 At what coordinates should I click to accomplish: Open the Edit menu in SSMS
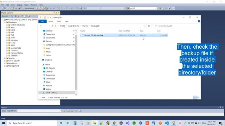[7, 5]
